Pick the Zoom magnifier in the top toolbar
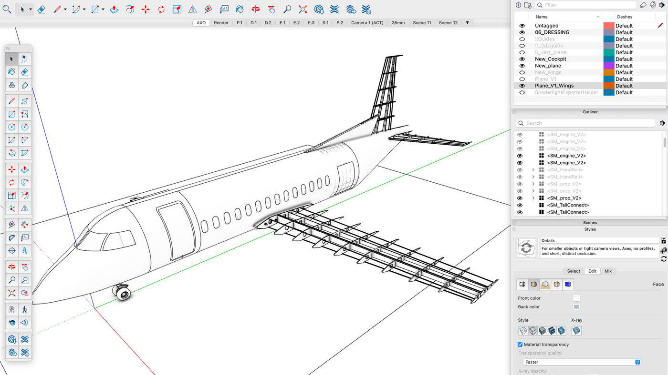The image size is (668, 375). point(287,10)
